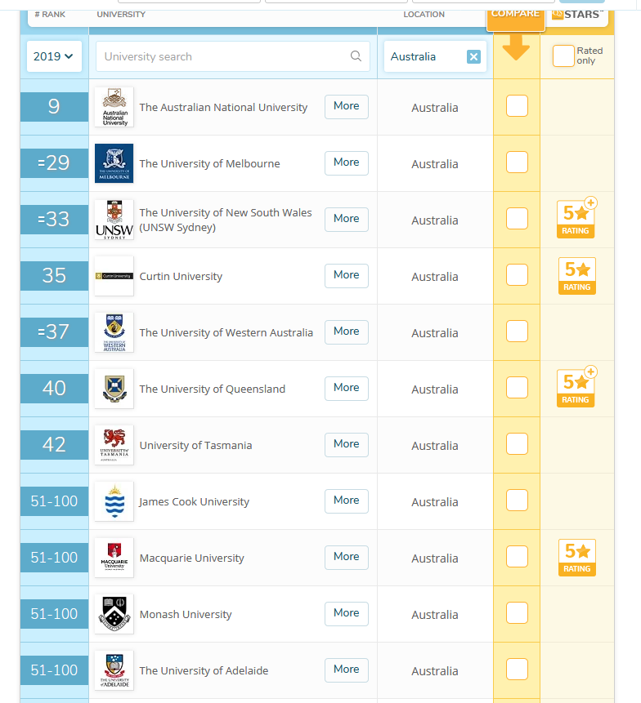Screen dimensions: 641x703
Task: Check compare box for University of Adelaide
Action: pos(517,669)
